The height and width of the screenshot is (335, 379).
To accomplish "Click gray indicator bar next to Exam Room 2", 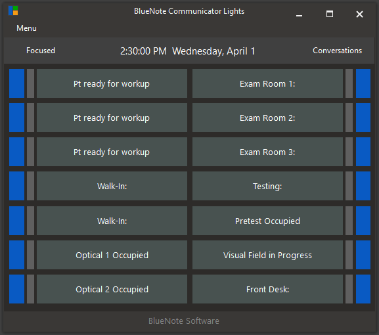I will 349,118.
